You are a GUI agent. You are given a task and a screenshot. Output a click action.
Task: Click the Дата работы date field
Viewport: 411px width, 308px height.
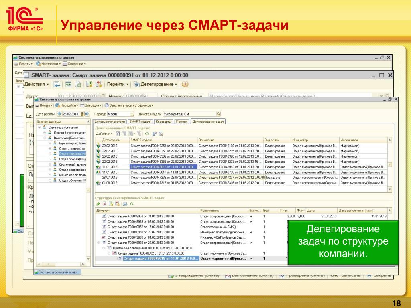[71, 114]
